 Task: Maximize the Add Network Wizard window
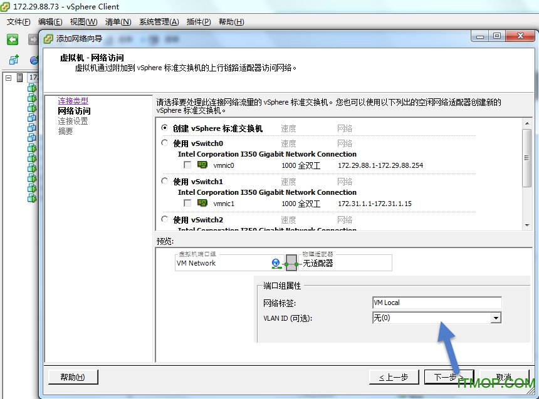click(497, 36)
